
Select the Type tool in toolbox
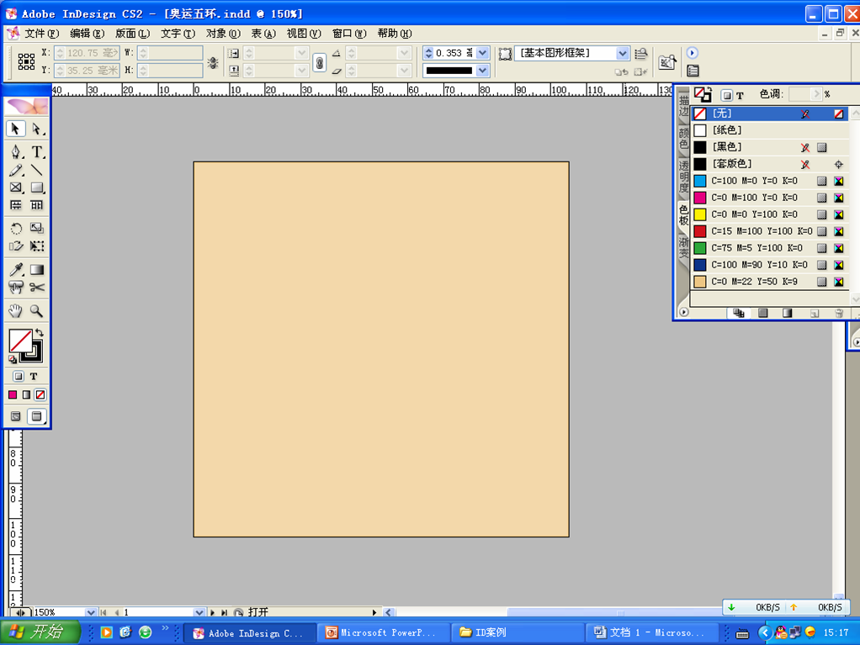pyautogui.click(x=37, y=152)
